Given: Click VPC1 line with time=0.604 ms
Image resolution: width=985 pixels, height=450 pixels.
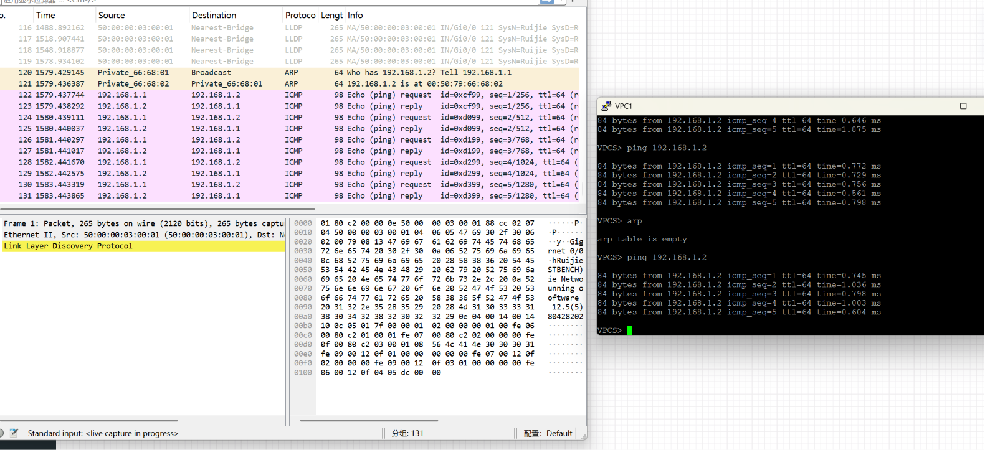Looking at the screenshot, I should click(x=740, y=312).
